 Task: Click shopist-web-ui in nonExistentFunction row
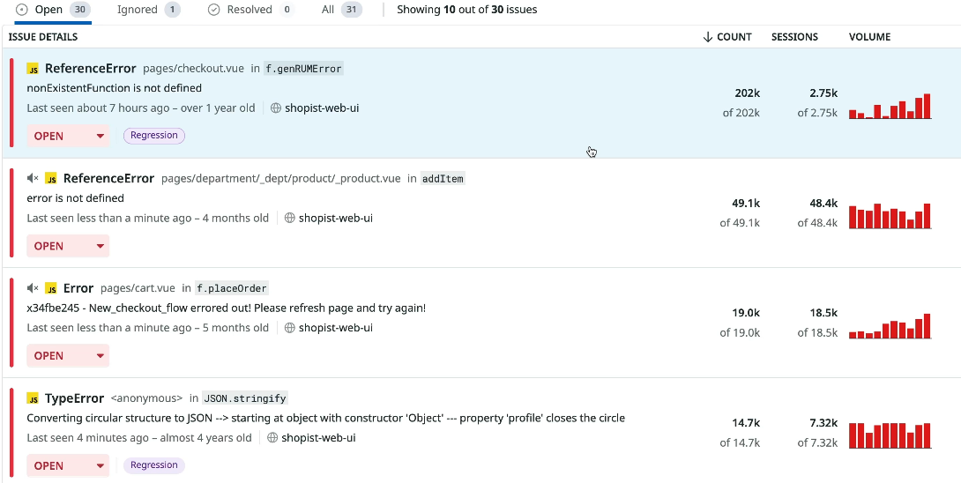tap(322, 108)
